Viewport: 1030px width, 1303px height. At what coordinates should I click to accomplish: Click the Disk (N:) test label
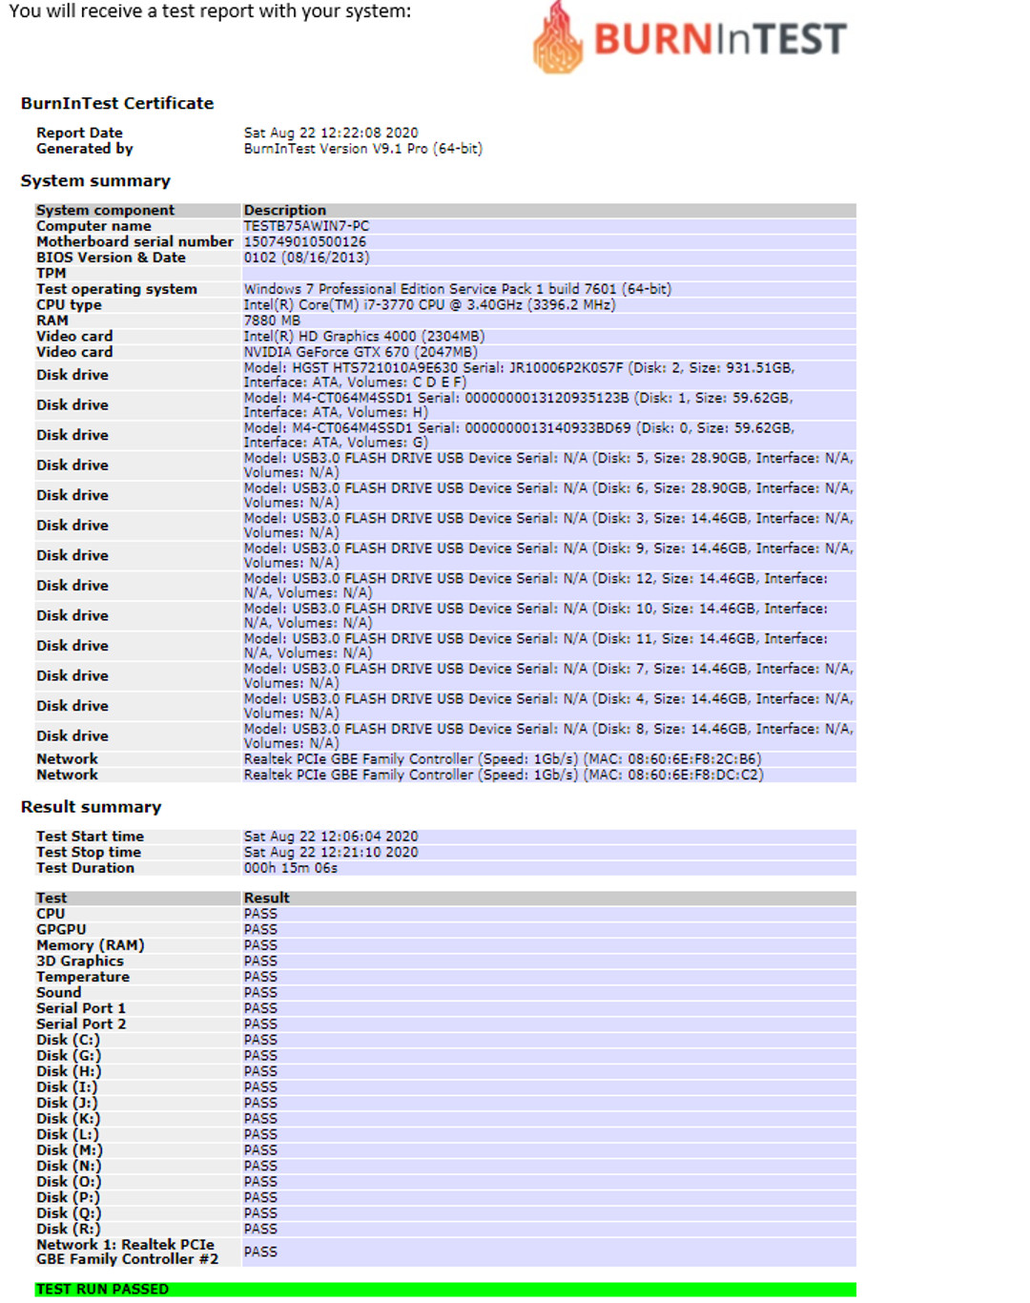point(69,1166)
